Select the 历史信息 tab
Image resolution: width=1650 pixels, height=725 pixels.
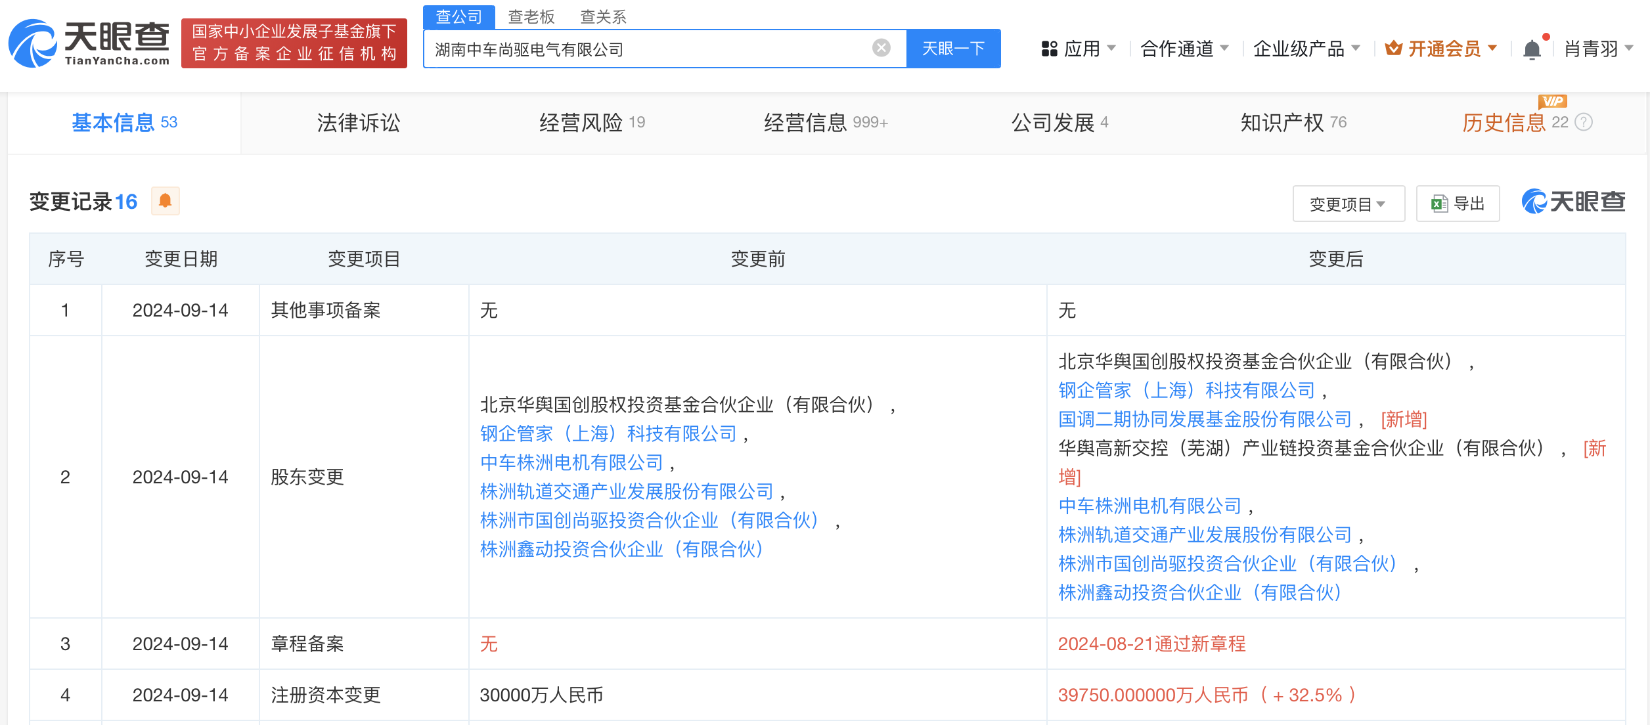pos(1515,123)
